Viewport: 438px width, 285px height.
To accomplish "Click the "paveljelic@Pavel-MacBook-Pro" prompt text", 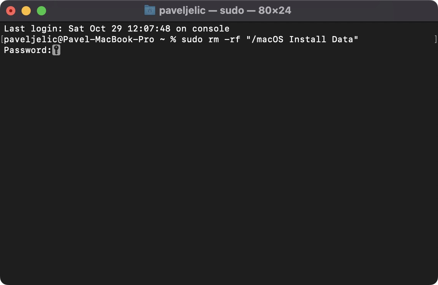I will (x=79, y=40).
